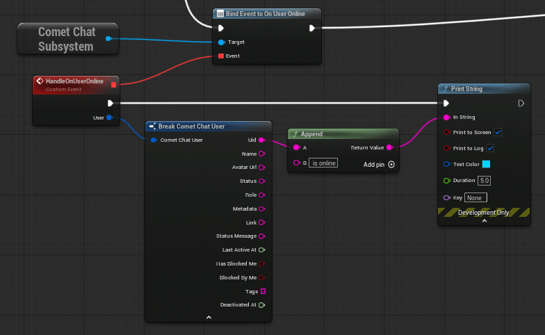Click the Metadata output pin
This screenshot has height=335, width=545.
point(261,209)
